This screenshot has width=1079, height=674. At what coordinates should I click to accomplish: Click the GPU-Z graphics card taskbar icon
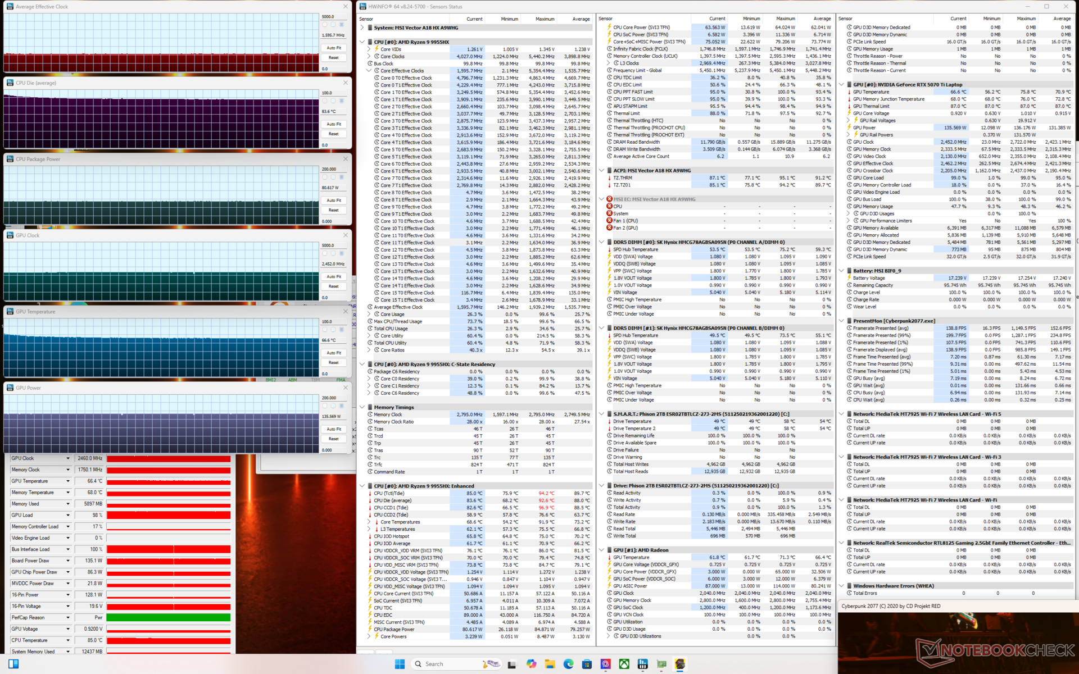pyautogui.click(x=661, y=664)
